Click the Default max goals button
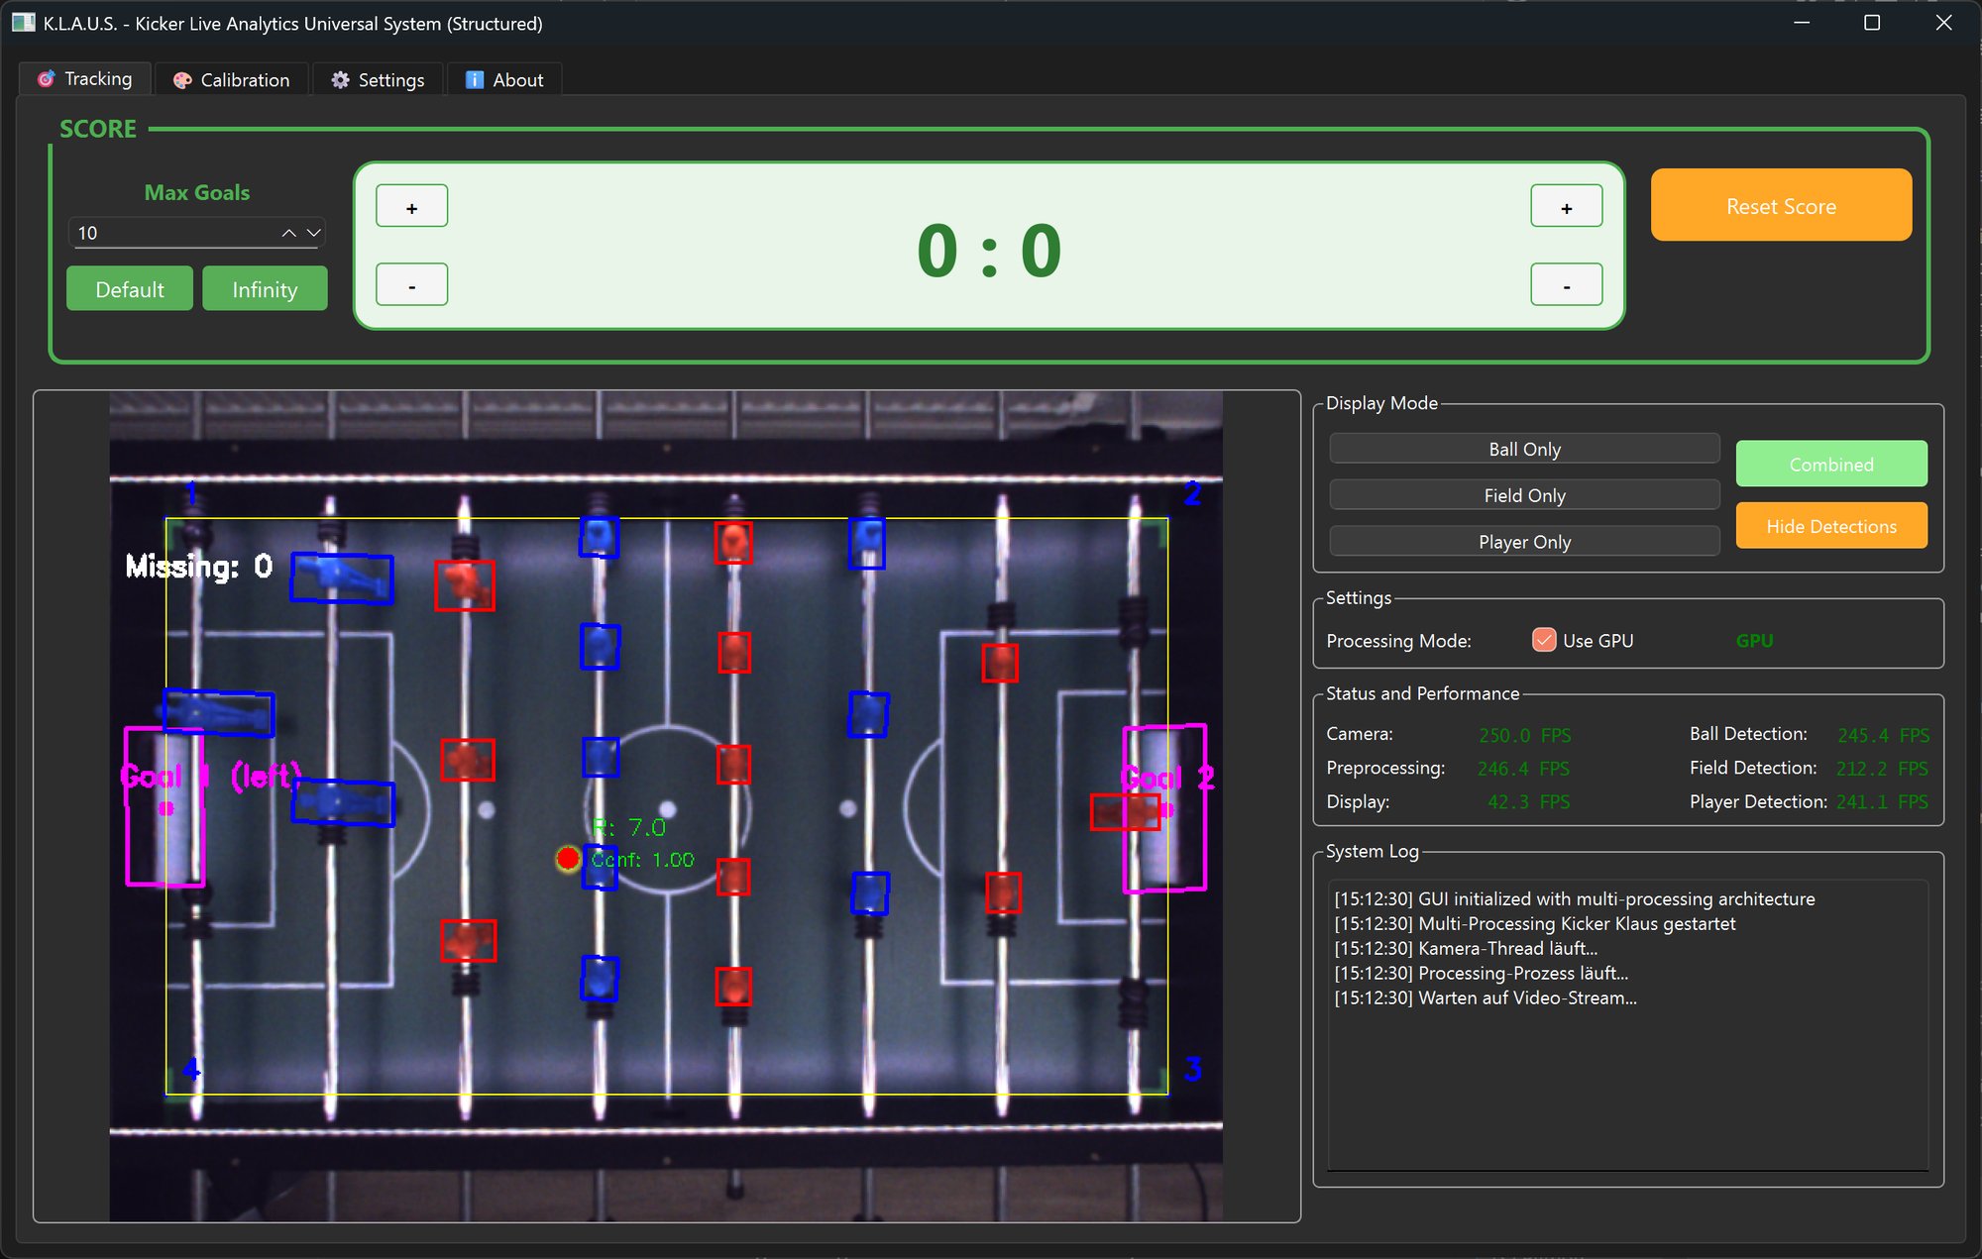This screenshot has height=1259, width=1982. click(129, 289)
